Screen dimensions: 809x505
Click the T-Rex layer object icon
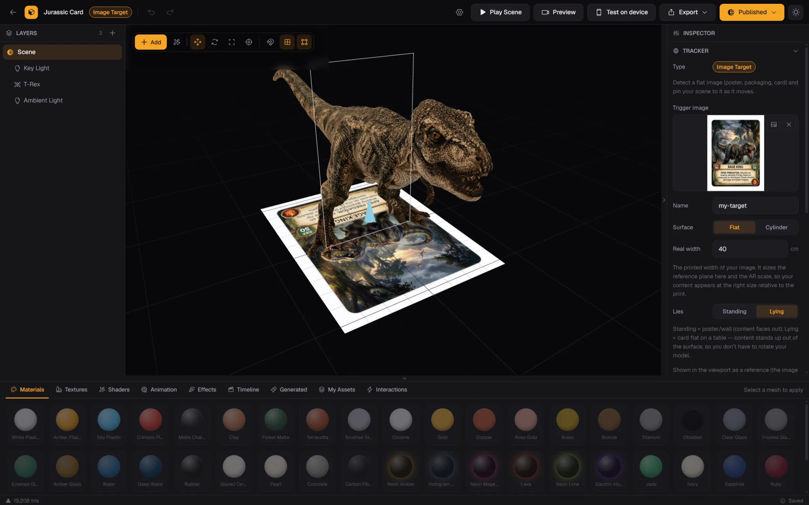tap(17, 84)
